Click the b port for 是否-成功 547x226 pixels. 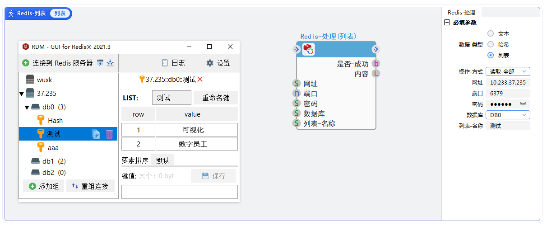click(x=376, y=64)
